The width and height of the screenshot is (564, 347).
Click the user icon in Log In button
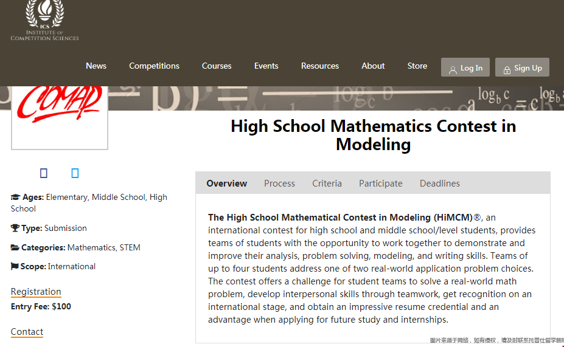453,70
